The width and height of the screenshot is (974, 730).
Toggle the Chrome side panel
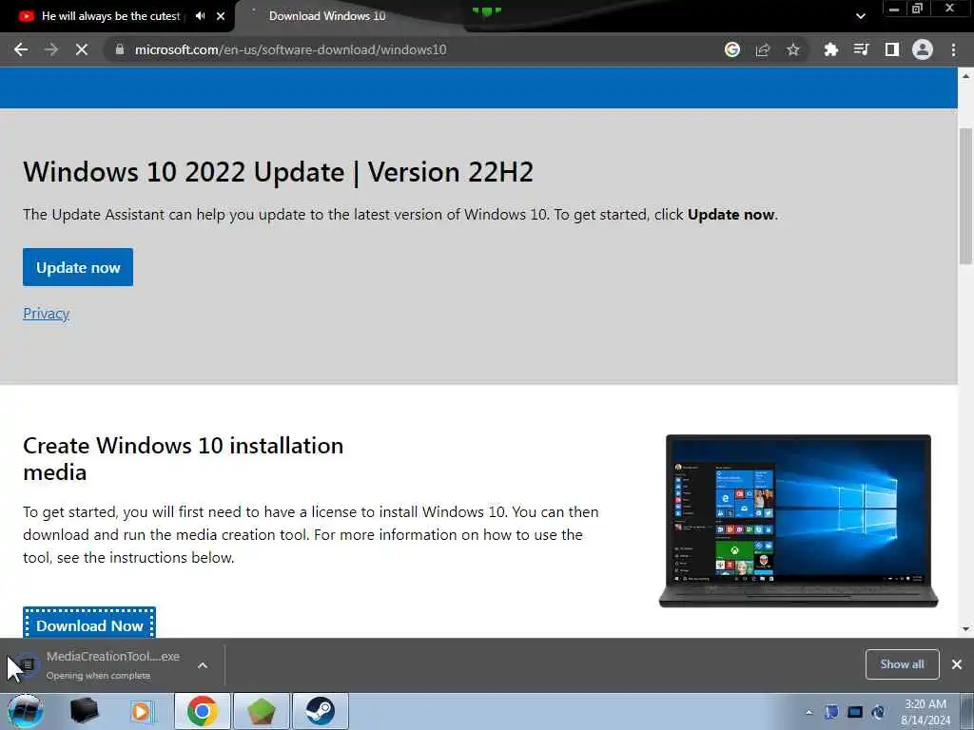tap(892, 49)
